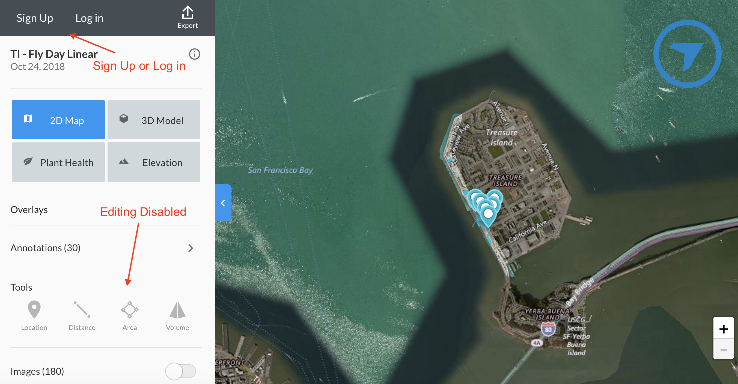Click the Export upload icon
The width and height of the screenshot is (738, 384).
coord(187,13)
